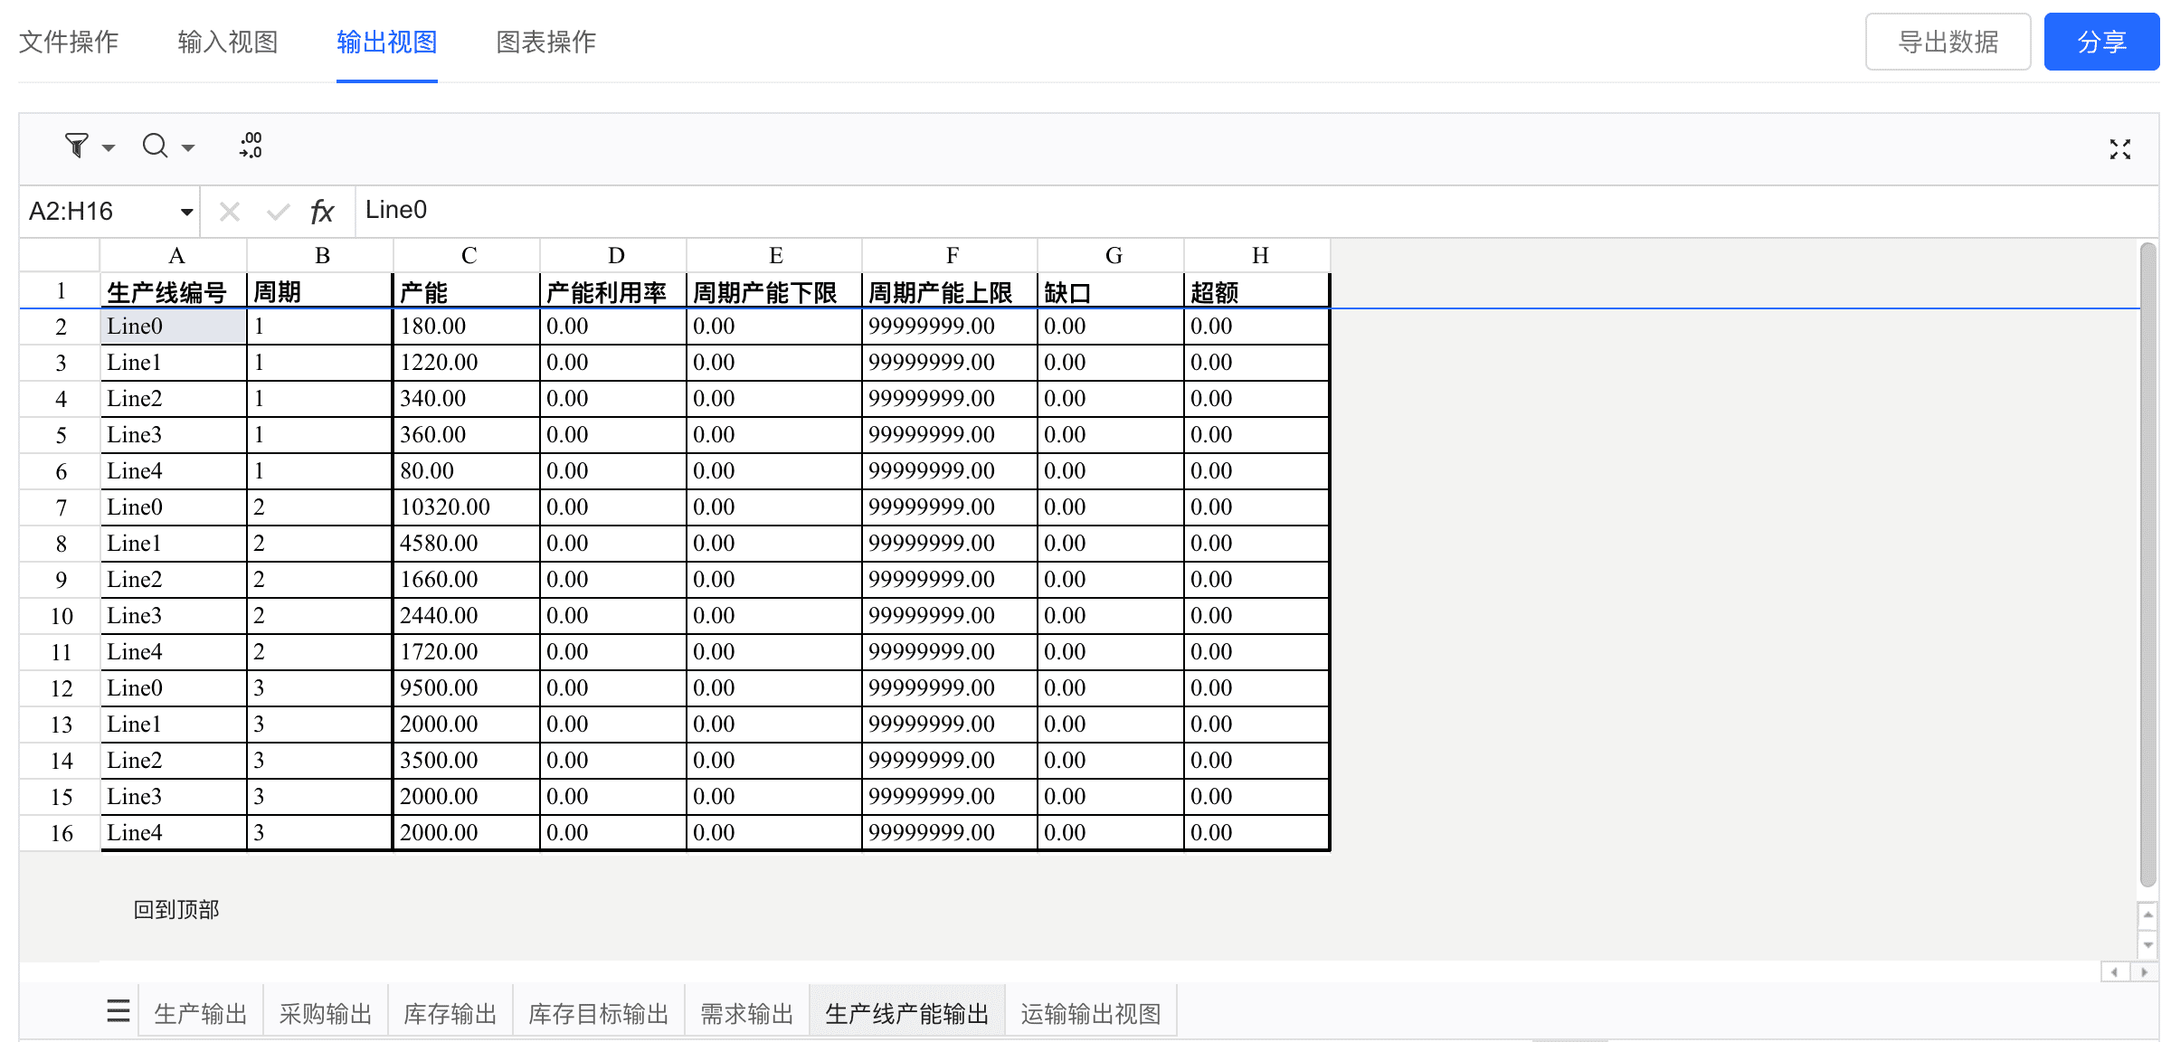Switch to the 采购输出 sheet tab
The width and height of the screenshot is (2171, 1042).
coord(326,1013)
